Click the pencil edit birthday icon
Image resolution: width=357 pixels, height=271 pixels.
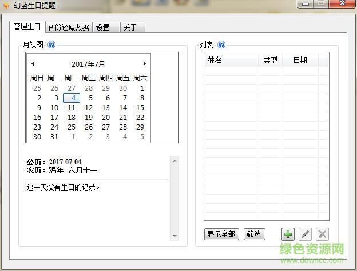point(305,234)
